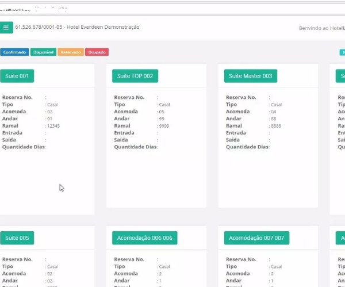Click Ramal 8888 in Suite Master 003 card
The height and width of the screenshot is (287, 345).
coord(275,126)
